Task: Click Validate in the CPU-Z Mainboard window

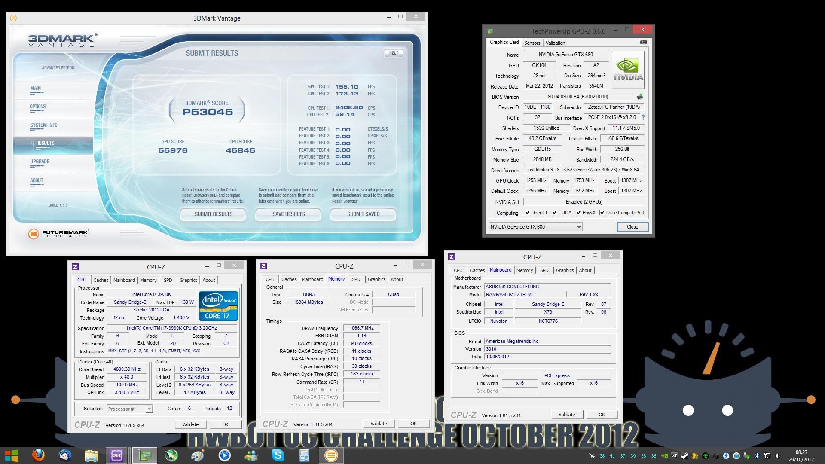Action: pos(567,415)
